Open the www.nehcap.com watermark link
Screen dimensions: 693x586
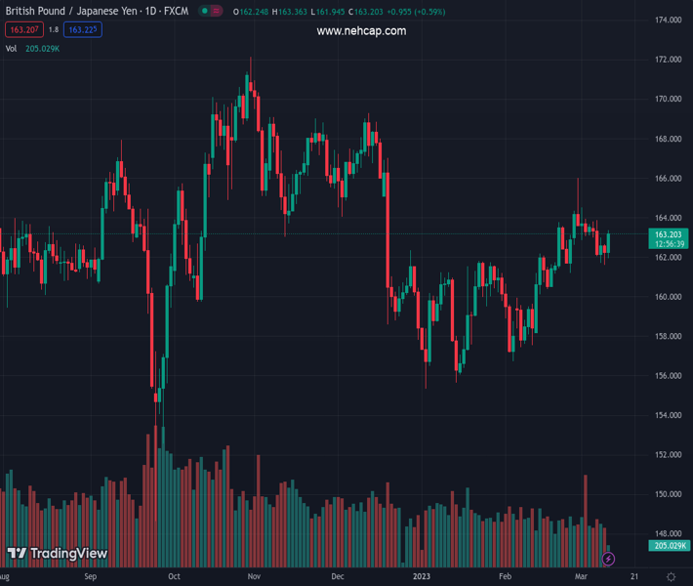[361, 31]
